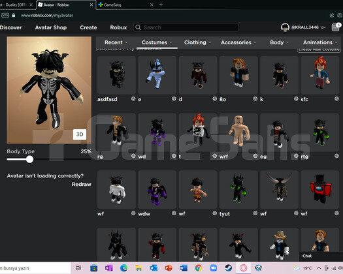This screenshot has width=343, height=274.
Task: Open Google Chrome from the taskbar
Action: click(199, 268)
